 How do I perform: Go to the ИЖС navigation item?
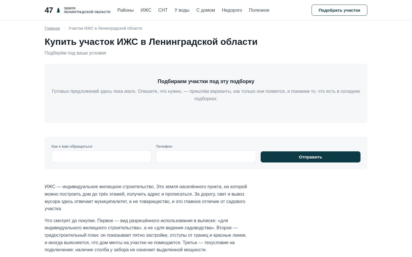tap(146, 10)
